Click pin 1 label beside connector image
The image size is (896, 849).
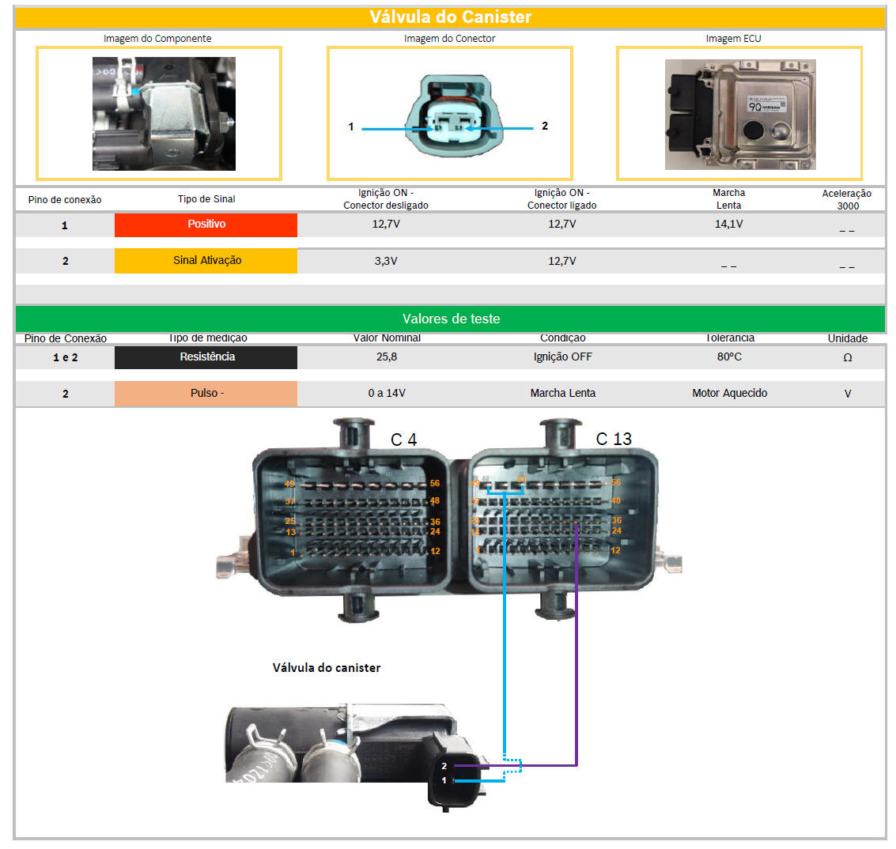tap(351, 126)
